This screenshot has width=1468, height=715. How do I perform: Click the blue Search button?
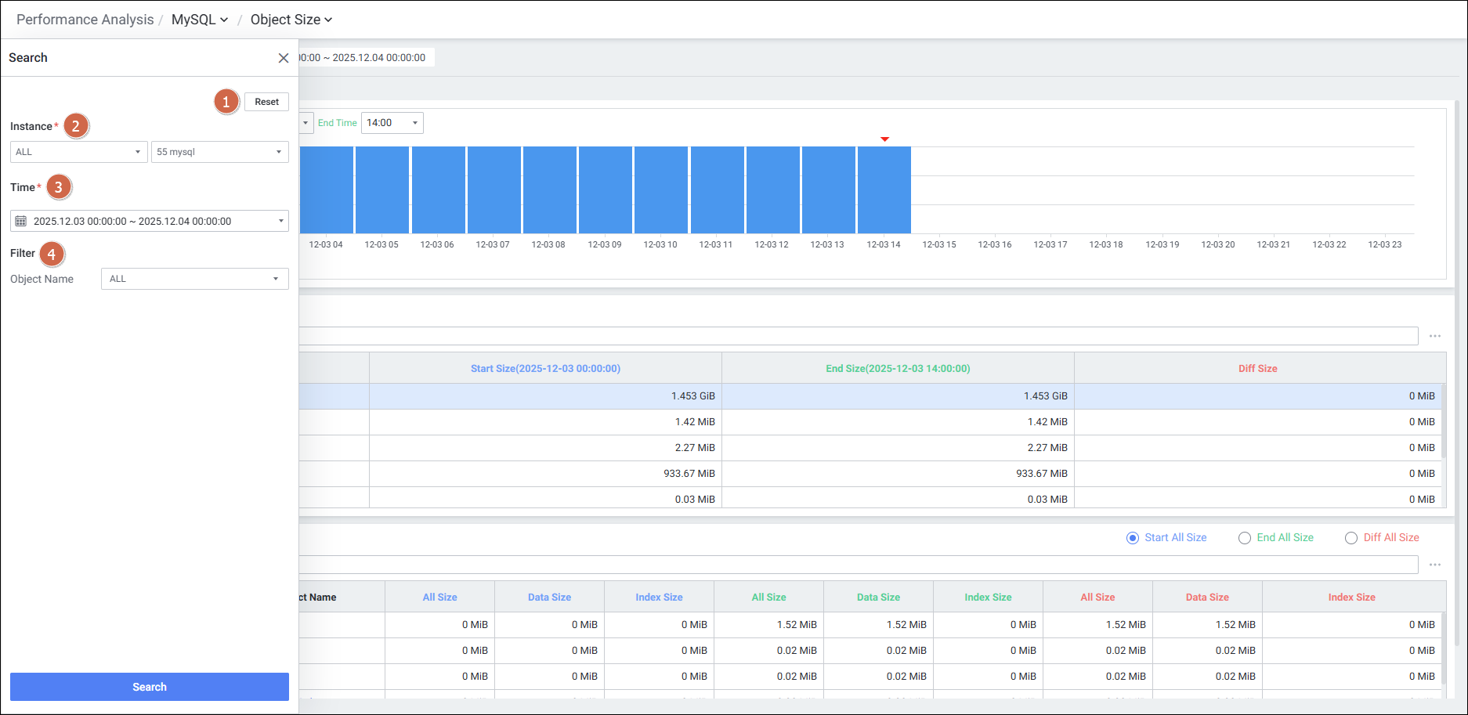150,687
